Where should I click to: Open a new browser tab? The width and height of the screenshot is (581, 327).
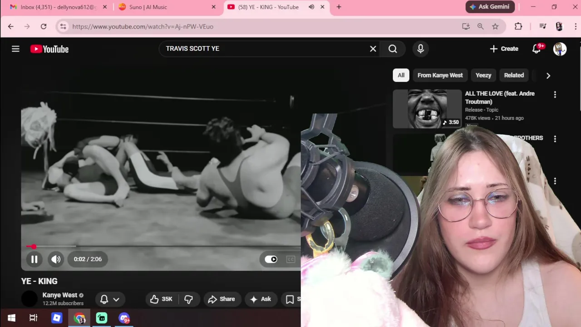pyautogui.click(x=339, y=7)
